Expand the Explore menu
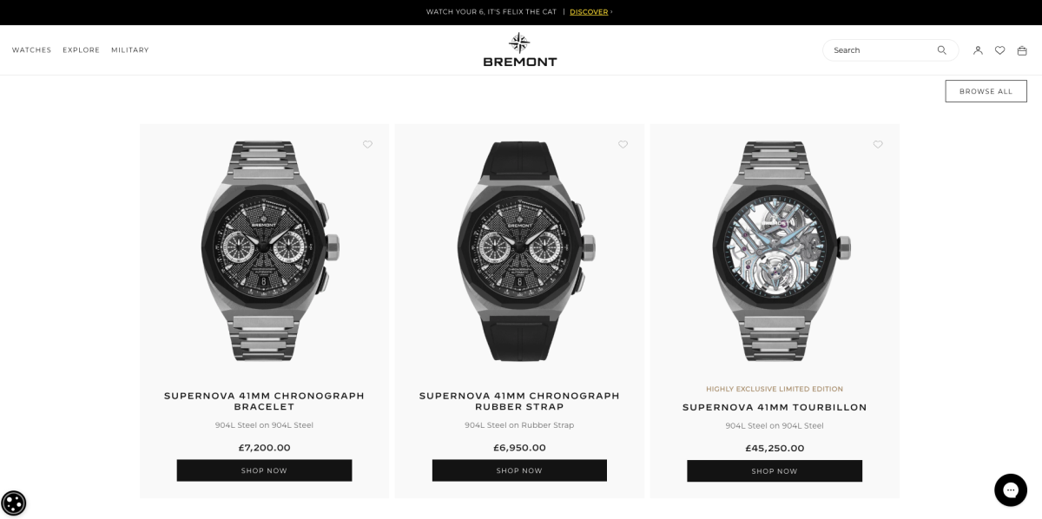 (81, 50)
